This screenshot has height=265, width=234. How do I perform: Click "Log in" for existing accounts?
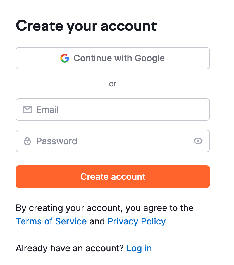(139, 248)
